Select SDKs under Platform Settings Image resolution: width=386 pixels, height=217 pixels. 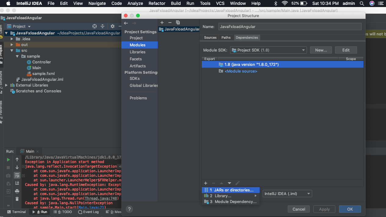[135, 78]
